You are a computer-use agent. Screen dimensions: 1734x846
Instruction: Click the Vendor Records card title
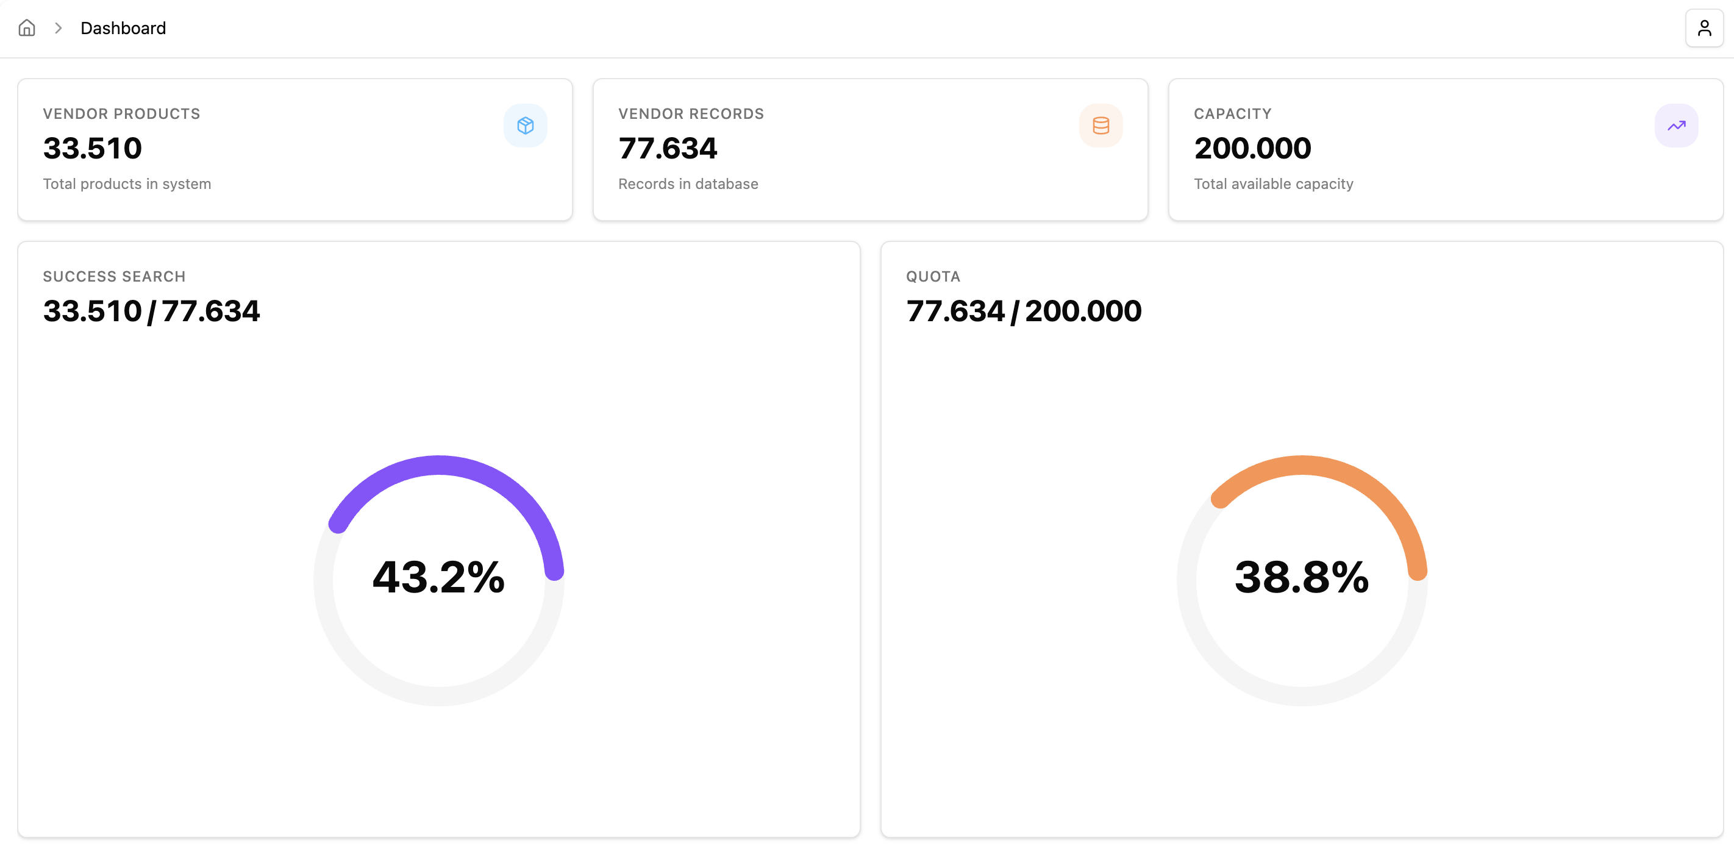[x=691, y=114]
